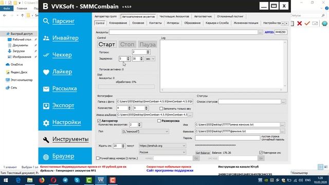Click the Папка с фото path field
329x185 pixels.
tap(155, 102)
